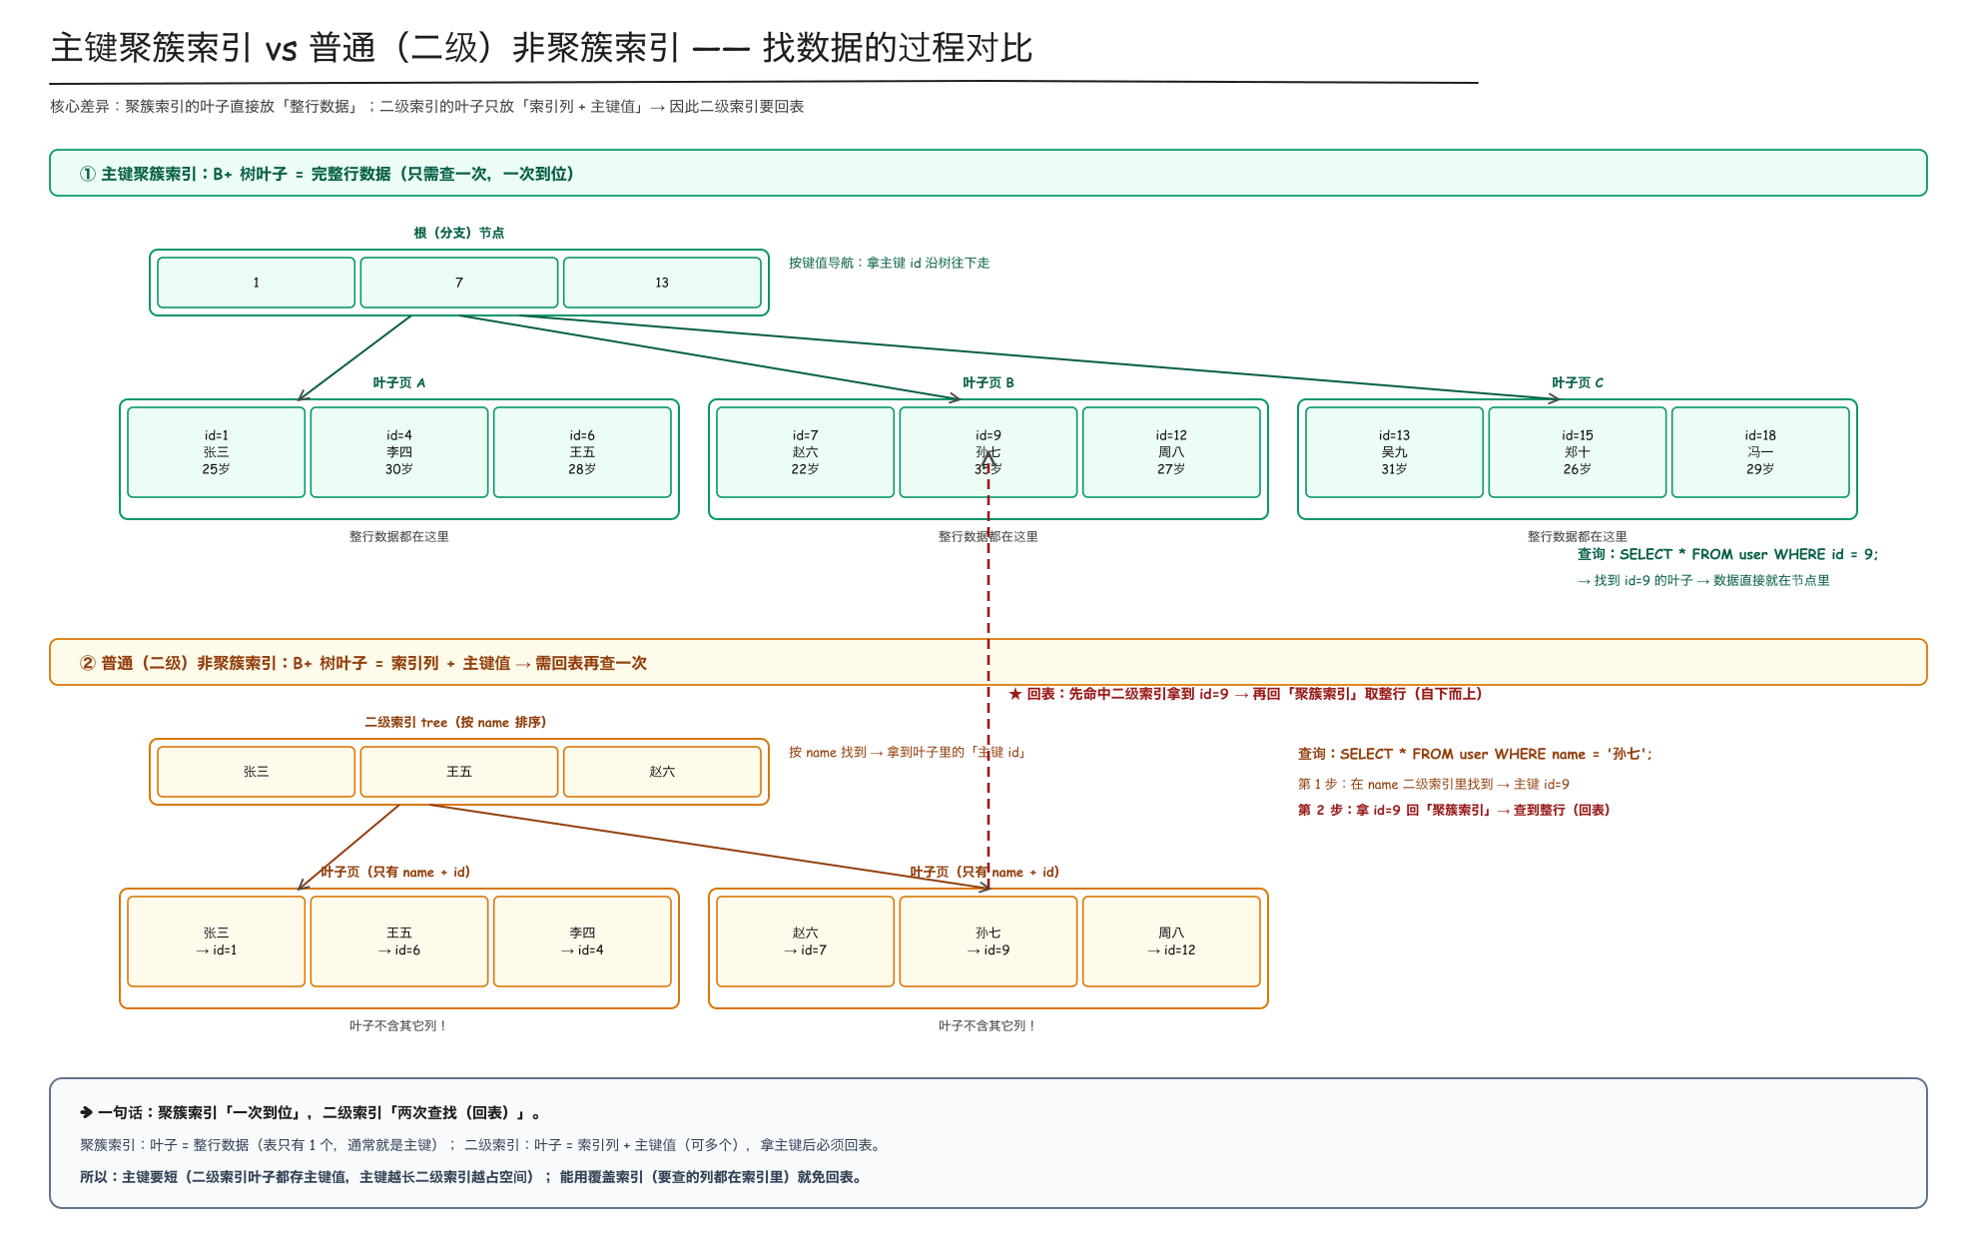Click the 叶子页 A label
This screenshot has width=1977, height=1238.
tap(399, 382)
